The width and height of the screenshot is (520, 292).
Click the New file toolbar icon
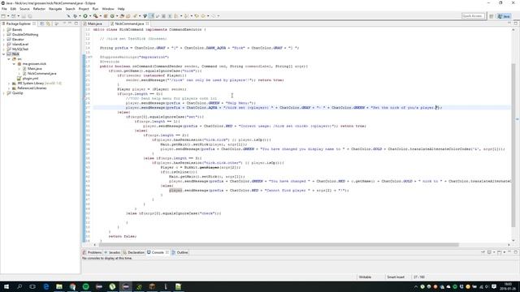coord(3,16)
